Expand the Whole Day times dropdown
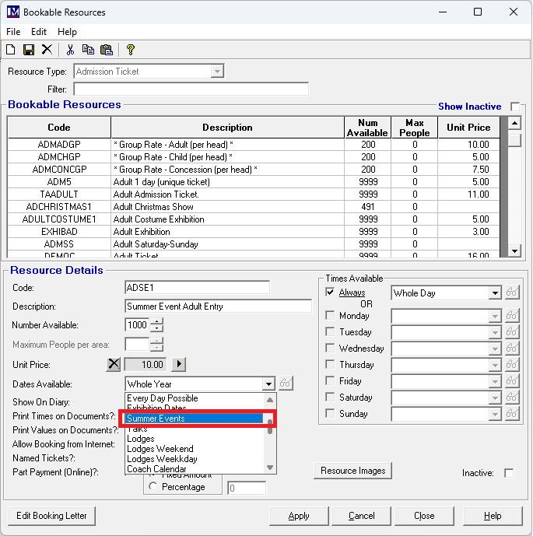533x536 pixels. tap(495, 293)
